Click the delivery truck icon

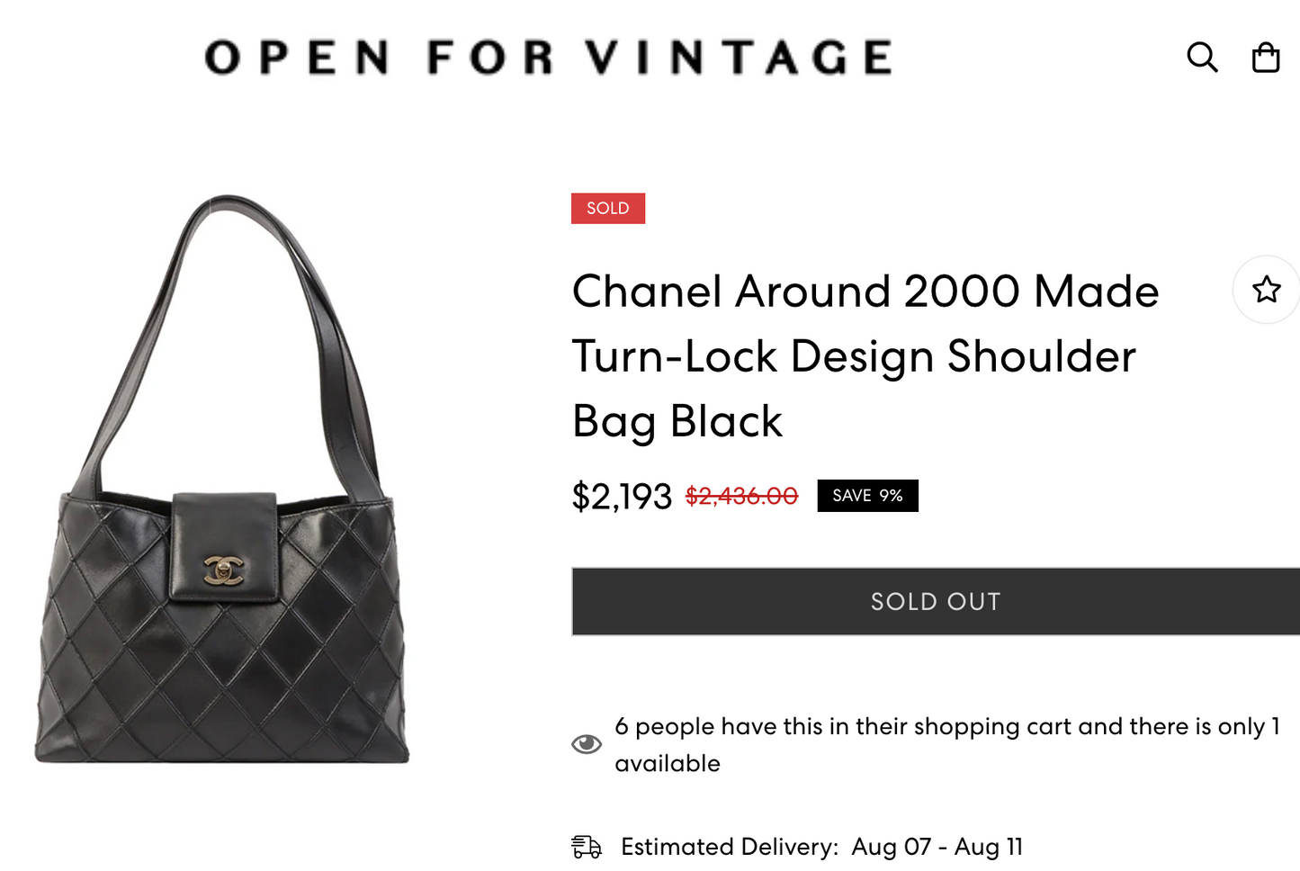(x=587, y=847)
